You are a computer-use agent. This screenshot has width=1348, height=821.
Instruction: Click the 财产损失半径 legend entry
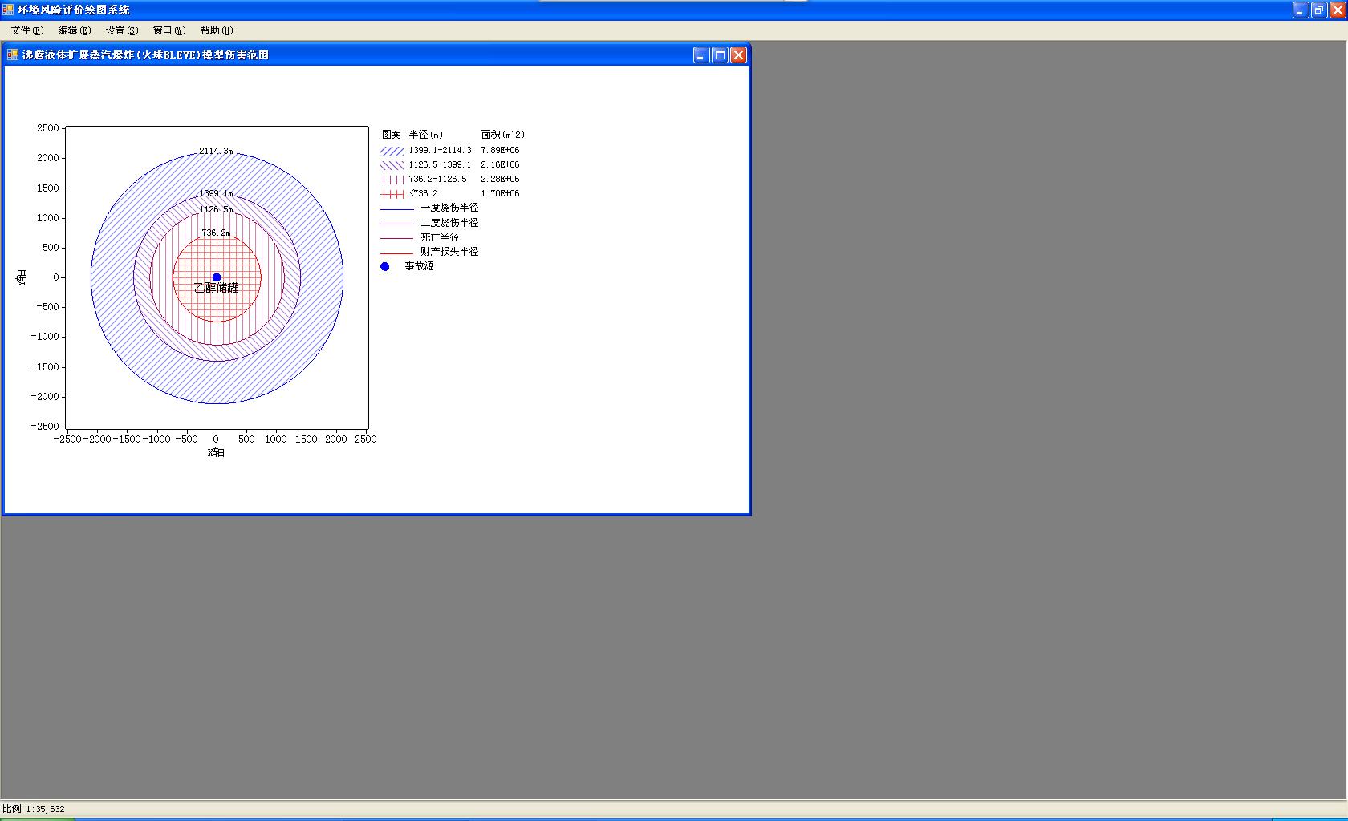pos(449,252)
